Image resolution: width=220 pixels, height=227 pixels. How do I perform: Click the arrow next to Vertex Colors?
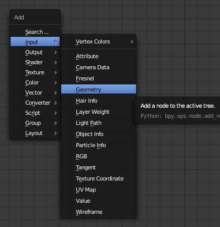(x=132, y=41)
